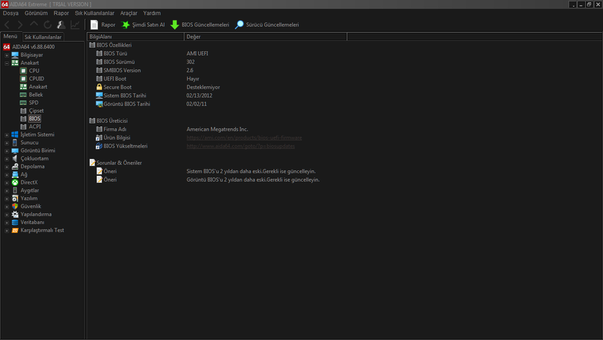This screenshot has height=340, width=603.
Task: Click the Secure Boot lock icon
Action: coord(99,87)
